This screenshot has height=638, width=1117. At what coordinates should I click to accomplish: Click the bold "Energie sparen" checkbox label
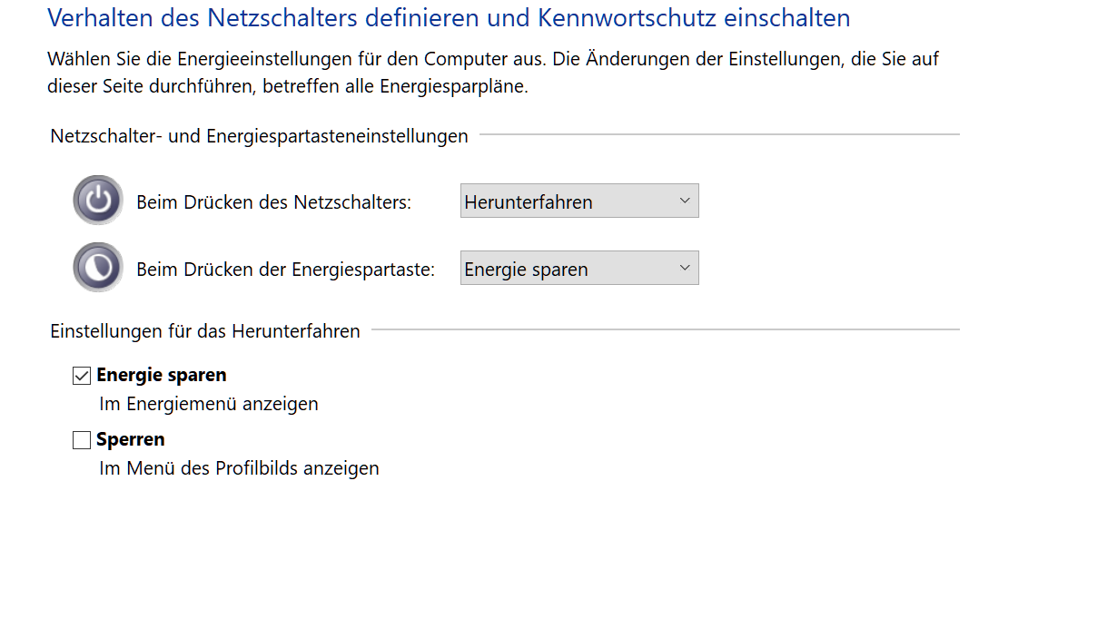[x=162, y=375]
